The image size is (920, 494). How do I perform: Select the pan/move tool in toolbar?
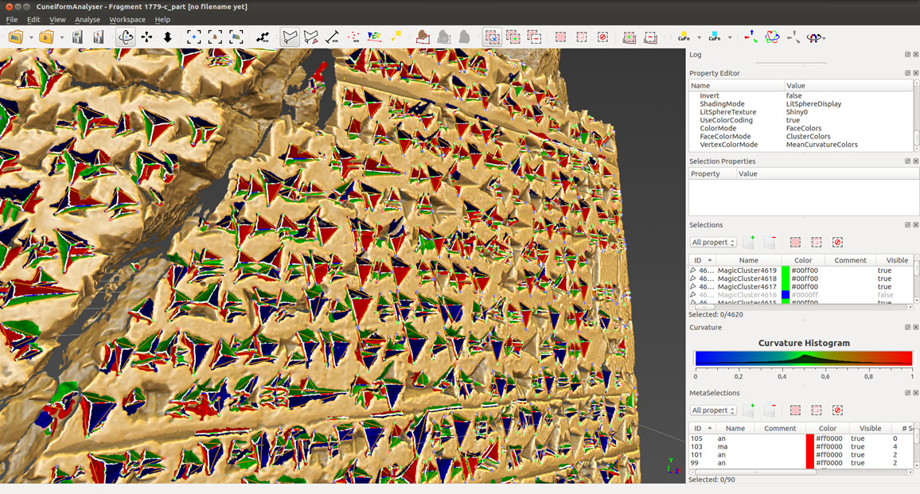(146, 36)
